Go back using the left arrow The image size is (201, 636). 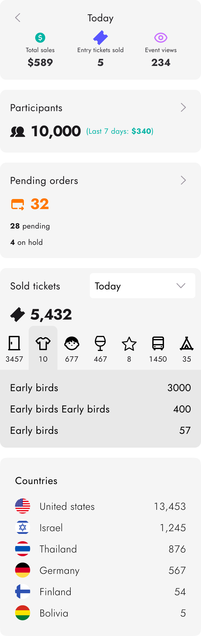click(18, 18)
